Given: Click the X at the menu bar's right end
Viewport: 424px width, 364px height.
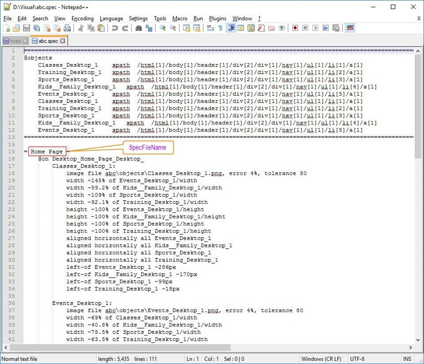Looking at the screenshot, I should [x=418, y=18].
